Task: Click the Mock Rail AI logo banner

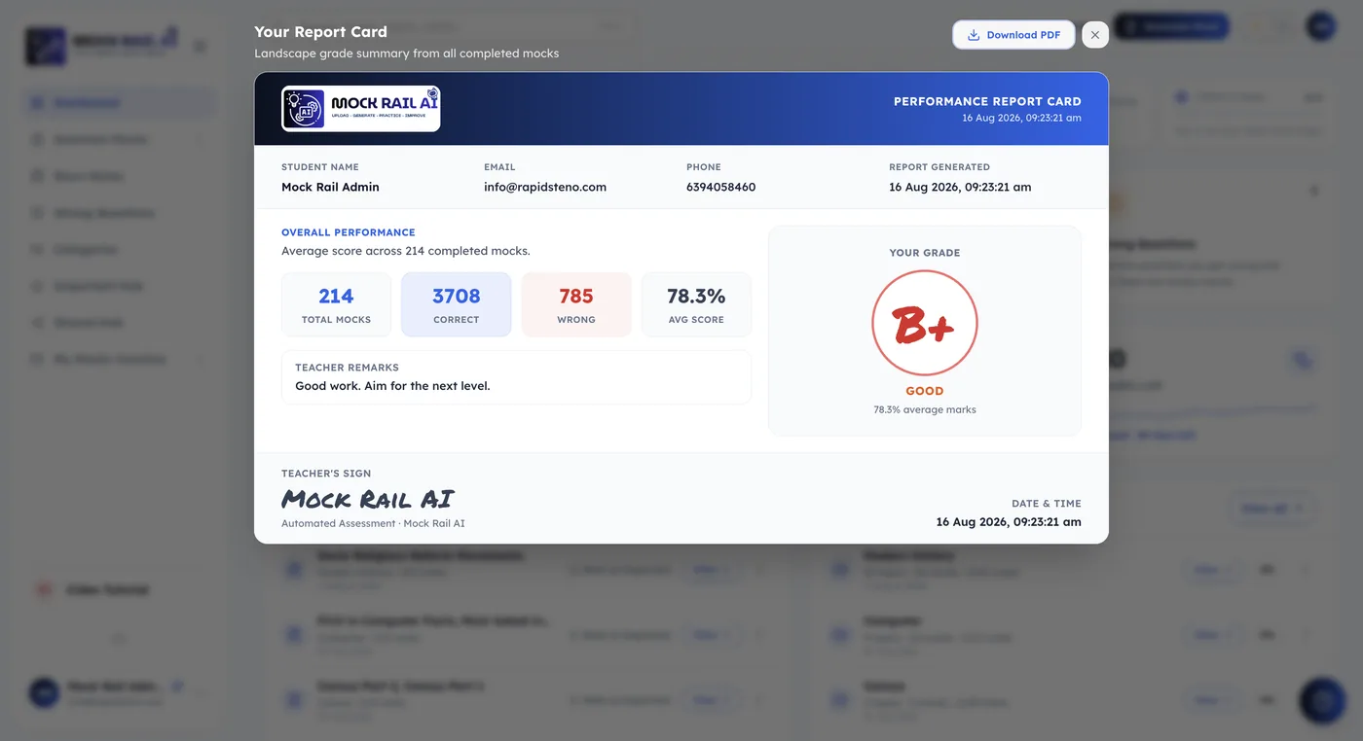Action: (x=361, y=109)
